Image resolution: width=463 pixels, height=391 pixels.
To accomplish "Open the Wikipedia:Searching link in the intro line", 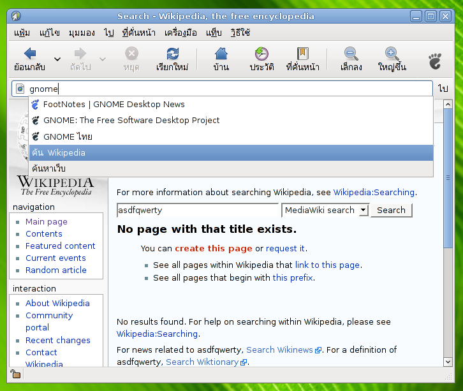I will (x=374, y=192).
